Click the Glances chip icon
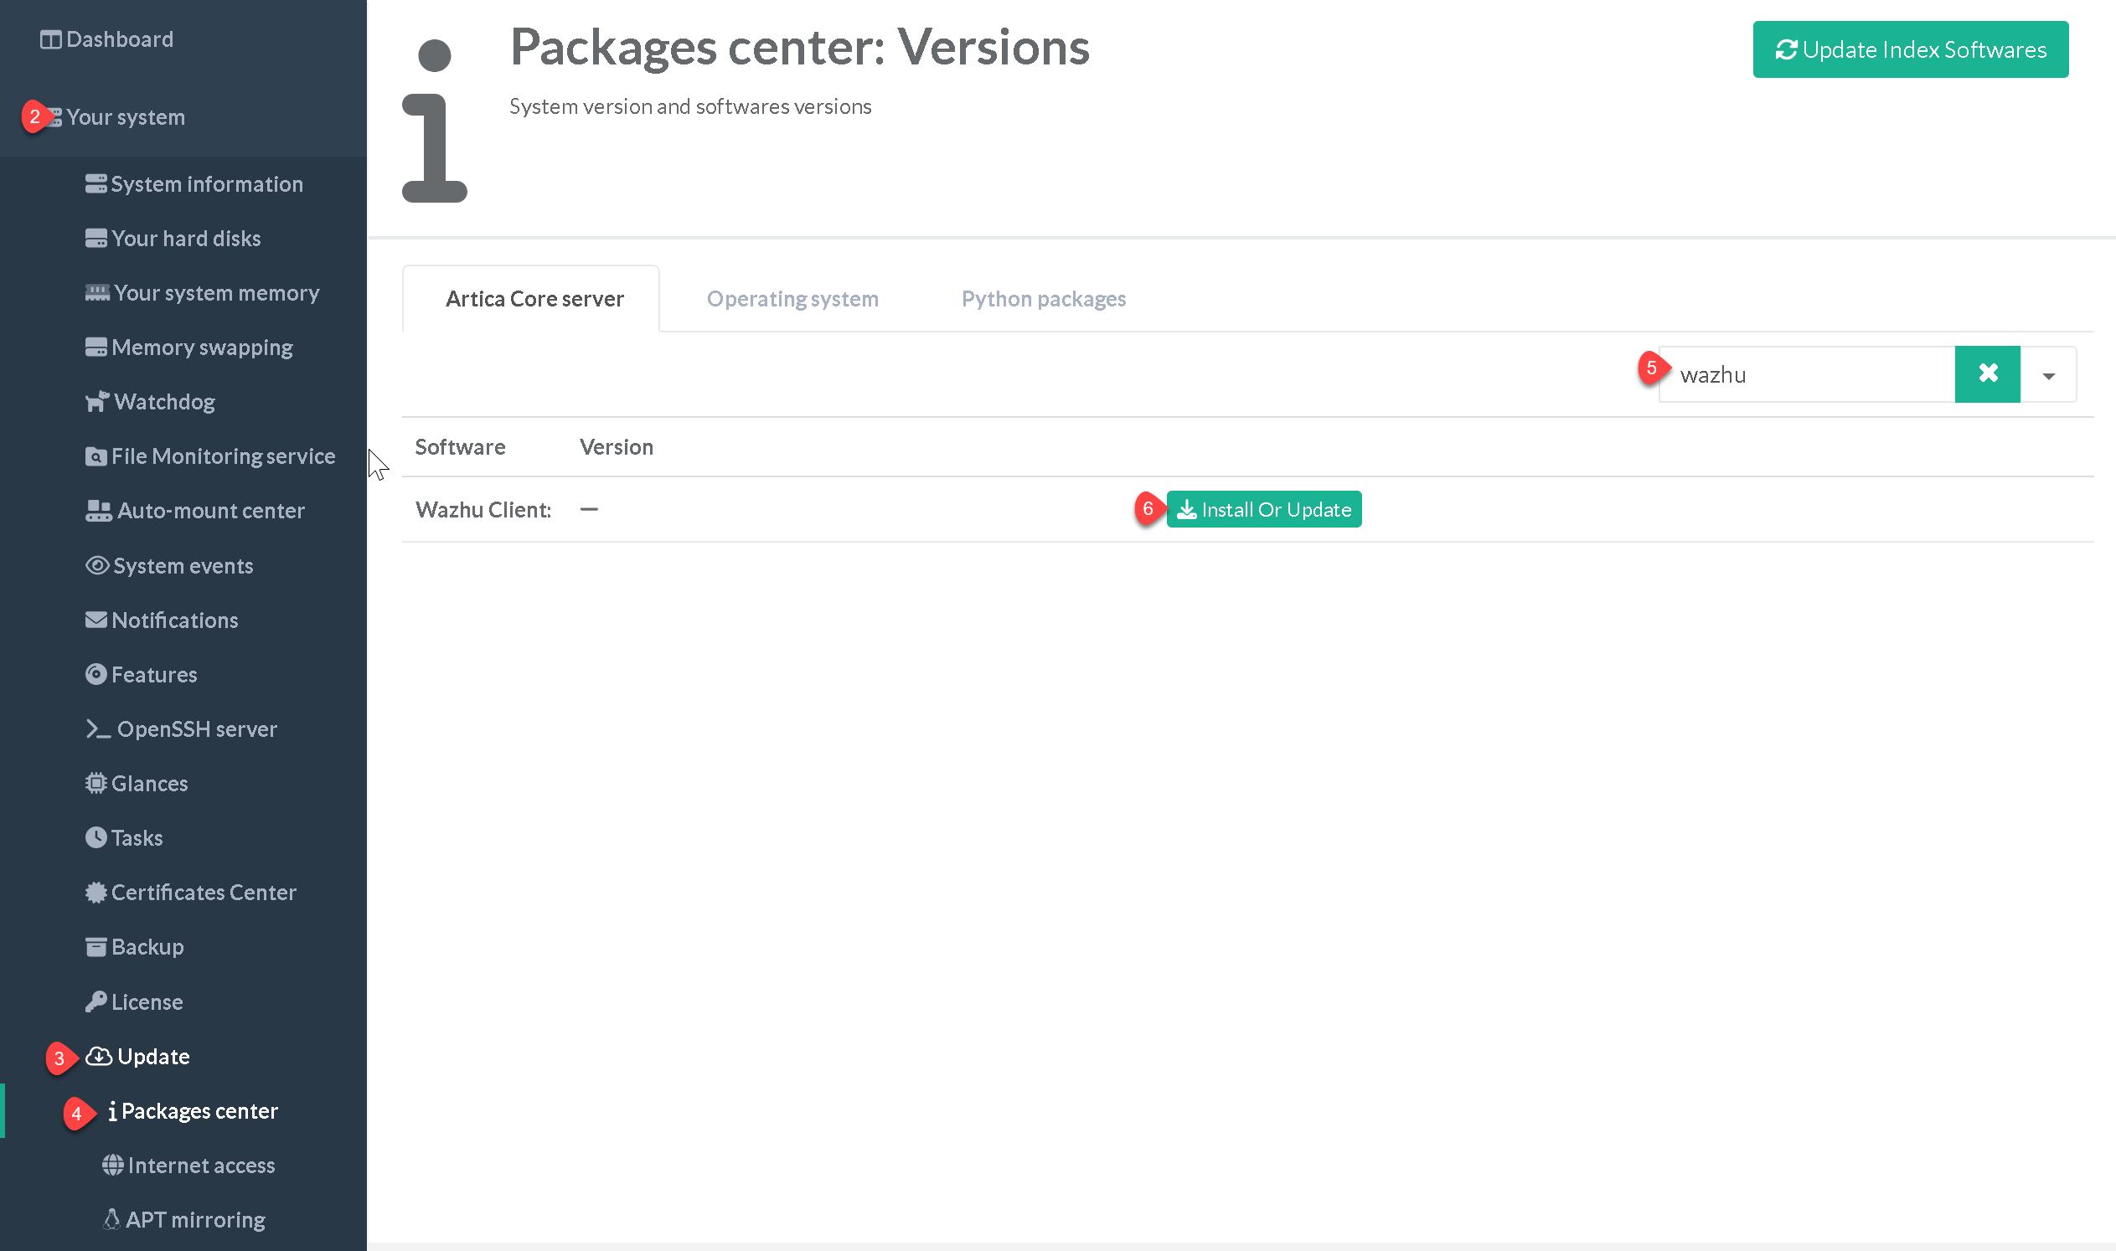Image resolution: width=2116 pixels, height=1251 pixels. (x=96, y=783)
